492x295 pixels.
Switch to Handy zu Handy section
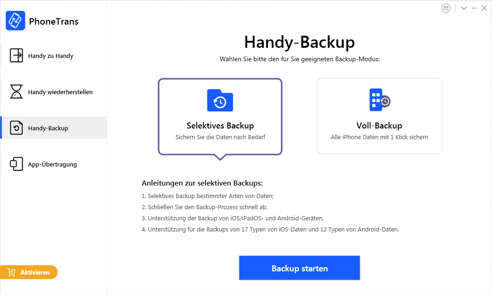51,56
